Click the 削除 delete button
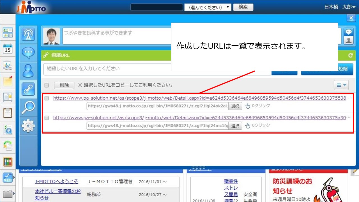 tap(64, 85)
